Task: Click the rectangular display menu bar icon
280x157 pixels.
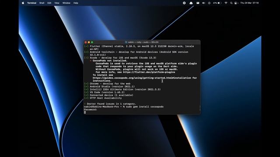Action: (x=198, y=3)
